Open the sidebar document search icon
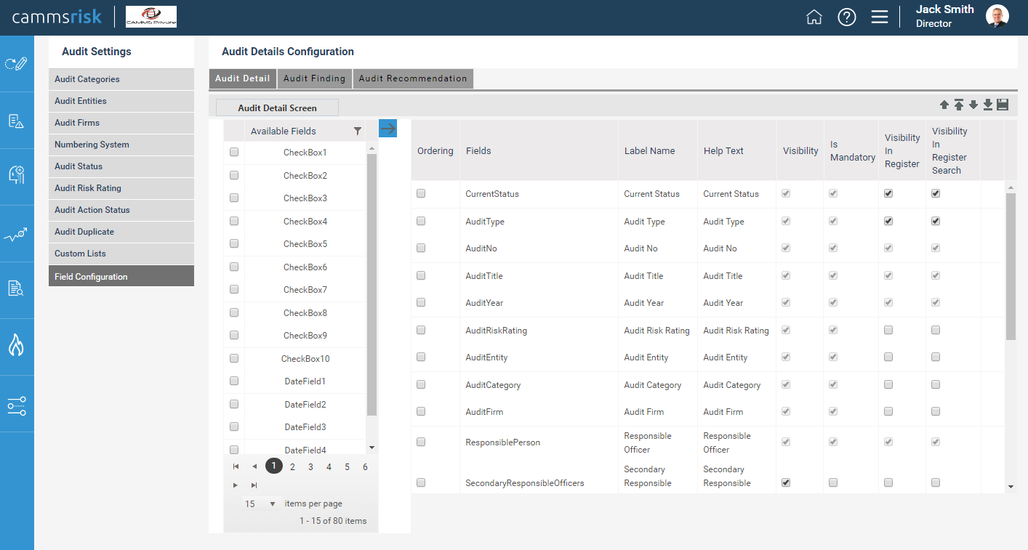1028x550 pixels. tap(16, 288)
